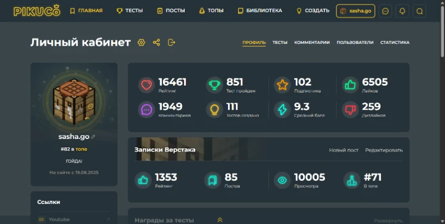
Task: Click the 10005 views value
Action: point(310,177)
